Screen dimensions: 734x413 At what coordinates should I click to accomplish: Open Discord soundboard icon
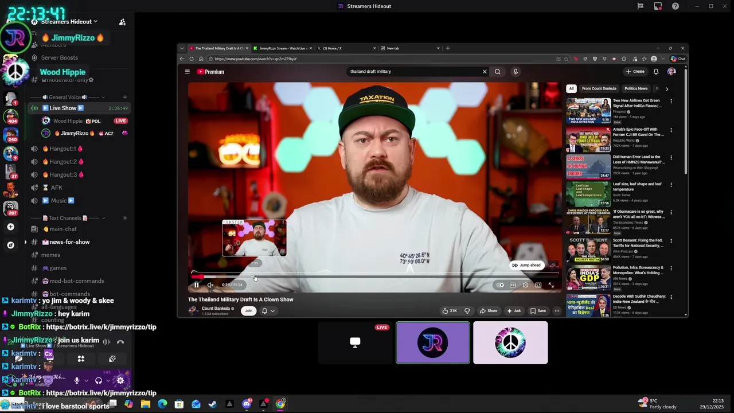coord(112,359)
